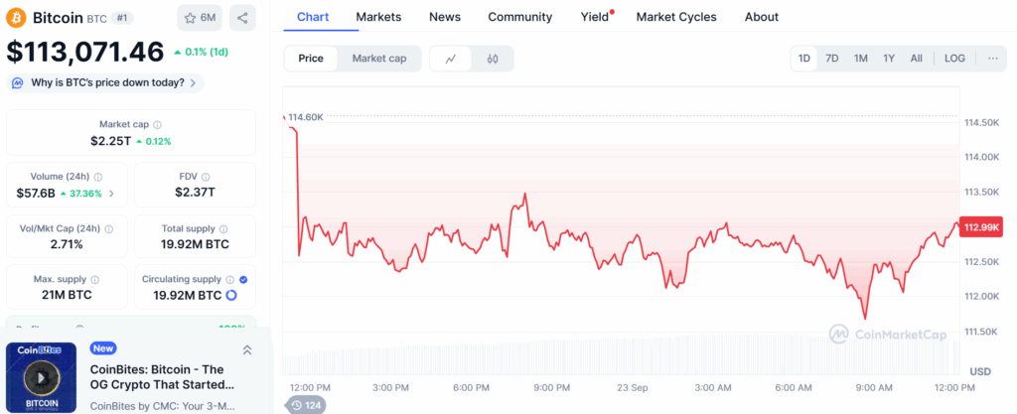Open the chart more-options ellipsis menu
Screen dimensions: 1017x414
coord(992,59)
